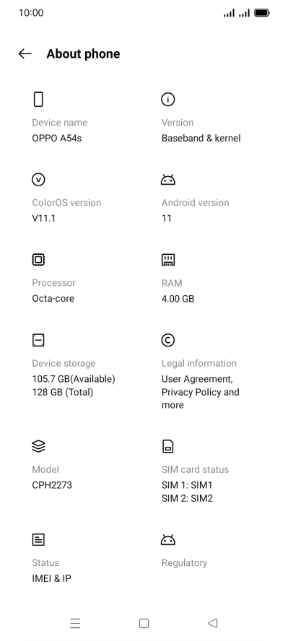Tap the RAM memory icon
Image resolution: width=288 pixels, height=641 pixels.
click(x=168, y=260)
